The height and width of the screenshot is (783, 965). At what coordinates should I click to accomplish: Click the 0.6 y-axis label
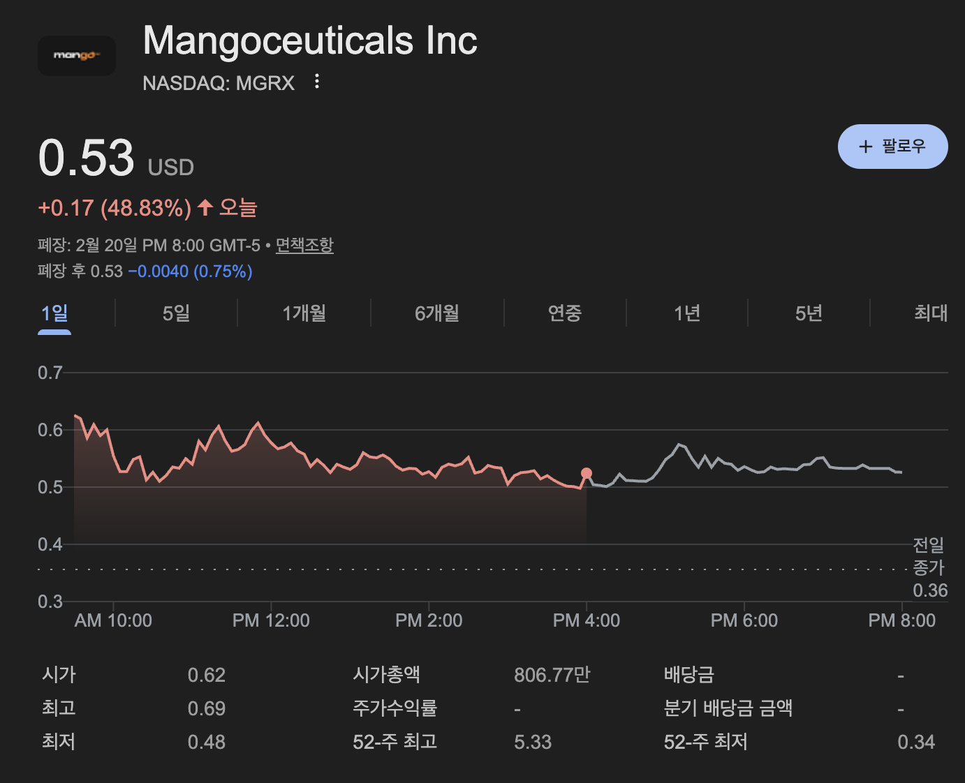[50, 429]
